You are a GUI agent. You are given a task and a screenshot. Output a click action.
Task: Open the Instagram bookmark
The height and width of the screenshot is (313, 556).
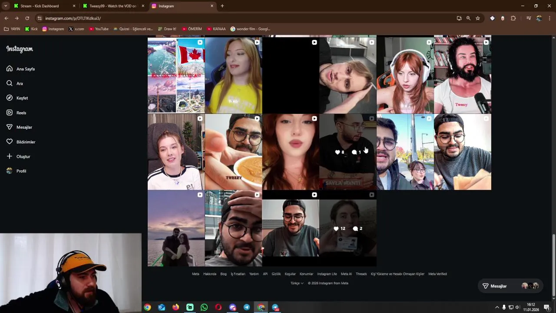(x=53, y=29)
